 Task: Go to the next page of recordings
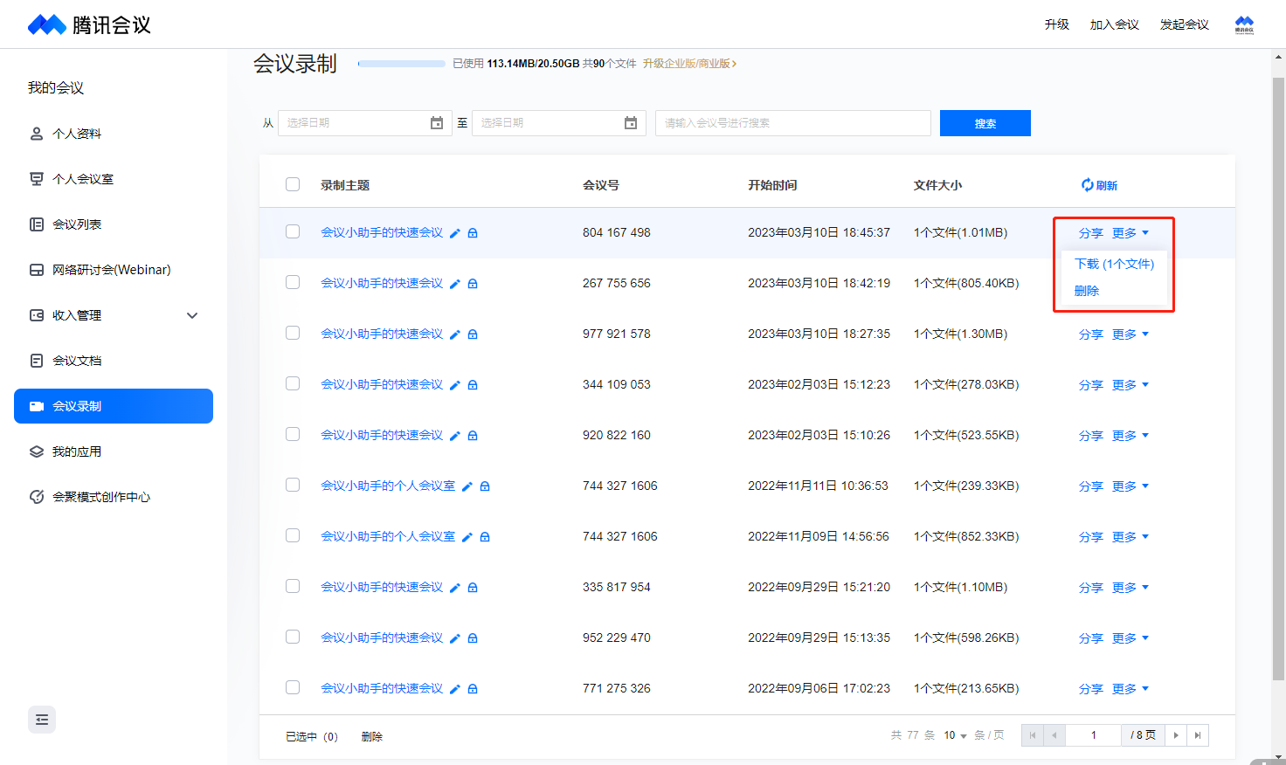pos(1176,735)
